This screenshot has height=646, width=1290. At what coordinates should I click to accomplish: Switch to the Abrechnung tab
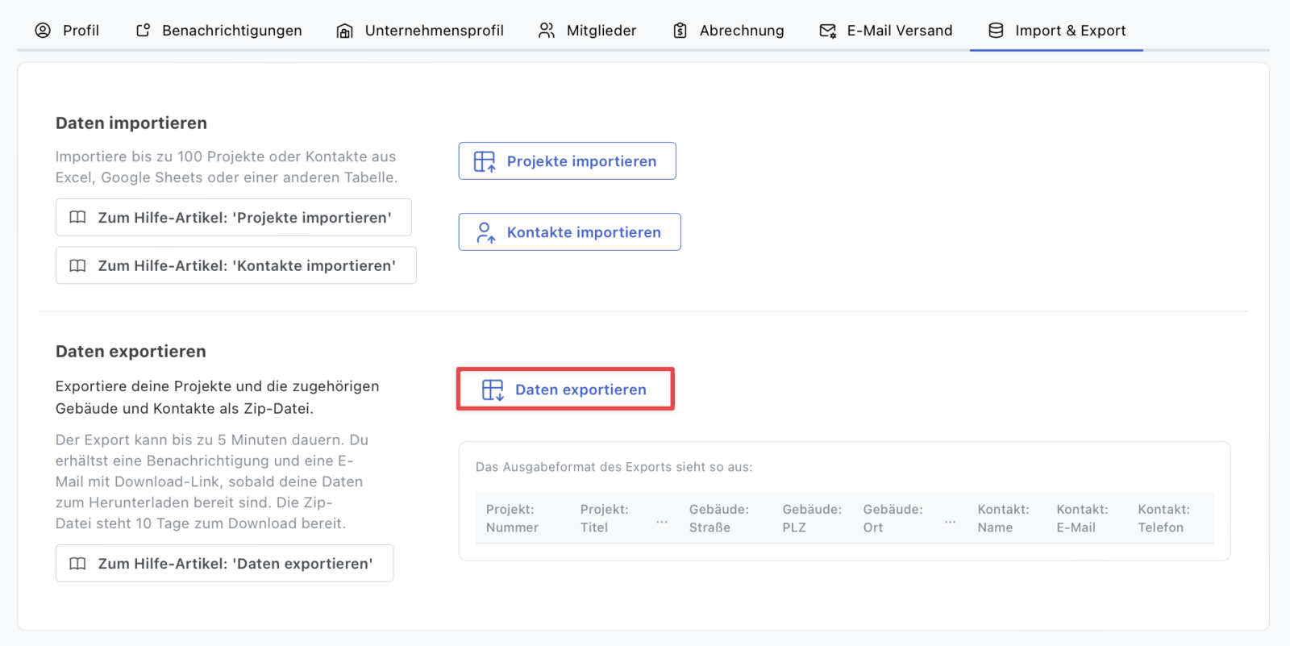pyautogui.click(x=741, y=31)
